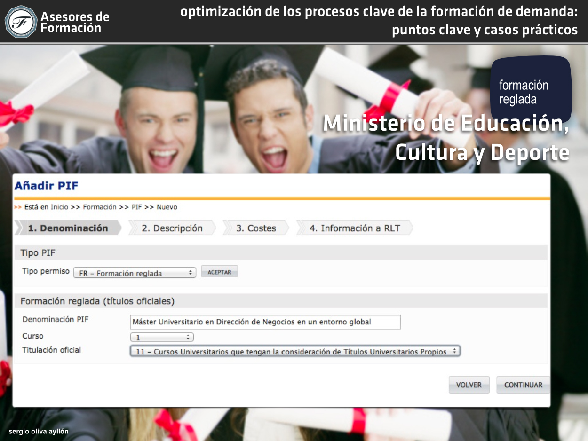Open the 4. Información a RLT step
588x441 pixels.
(355, 228)
